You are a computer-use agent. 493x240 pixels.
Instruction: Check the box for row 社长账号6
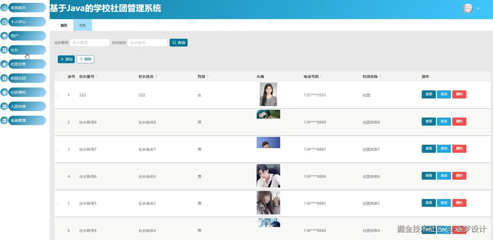(58, 177)
